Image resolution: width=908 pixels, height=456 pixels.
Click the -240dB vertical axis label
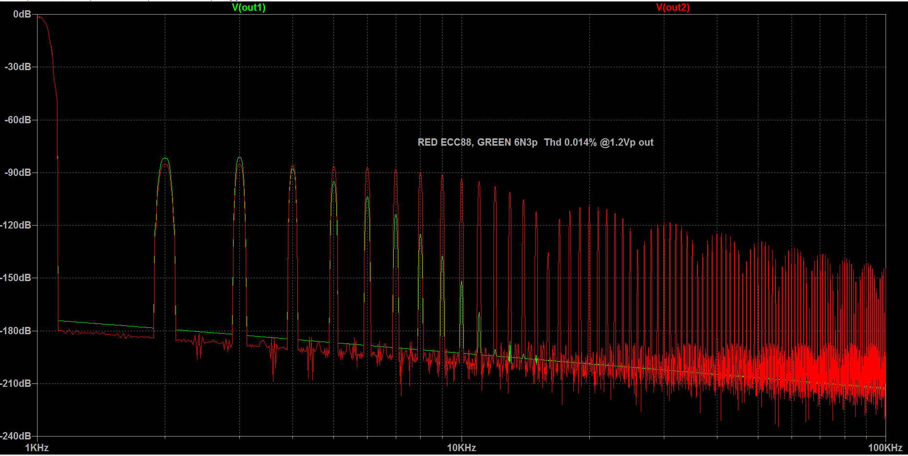16,436
